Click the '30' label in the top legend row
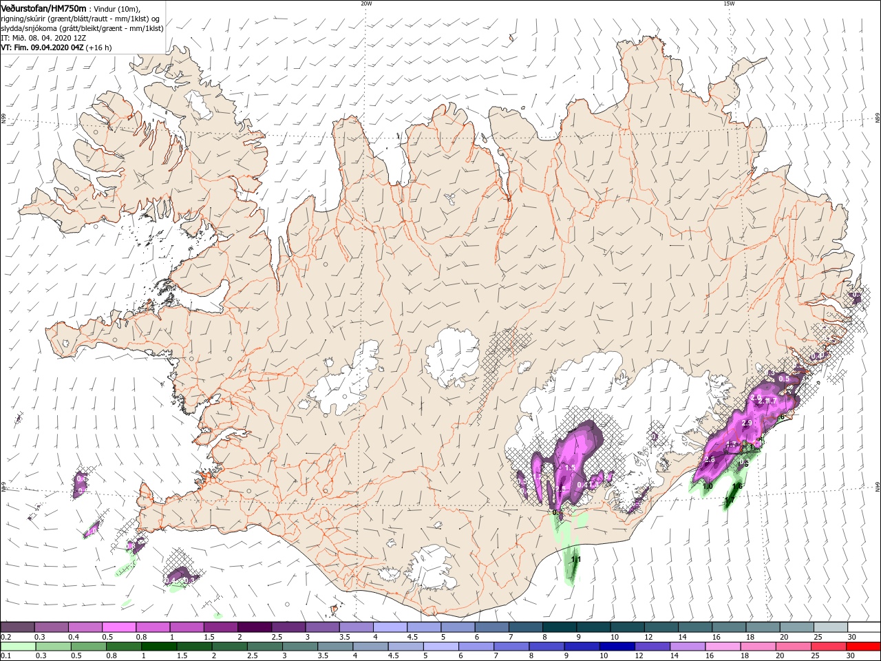This screenshot has width=881, height=661. coord(851,637)
